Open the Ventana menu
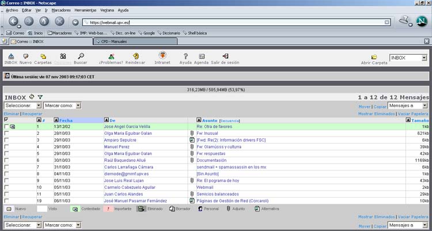The image size is (432, 231). (x=107, y=10)
